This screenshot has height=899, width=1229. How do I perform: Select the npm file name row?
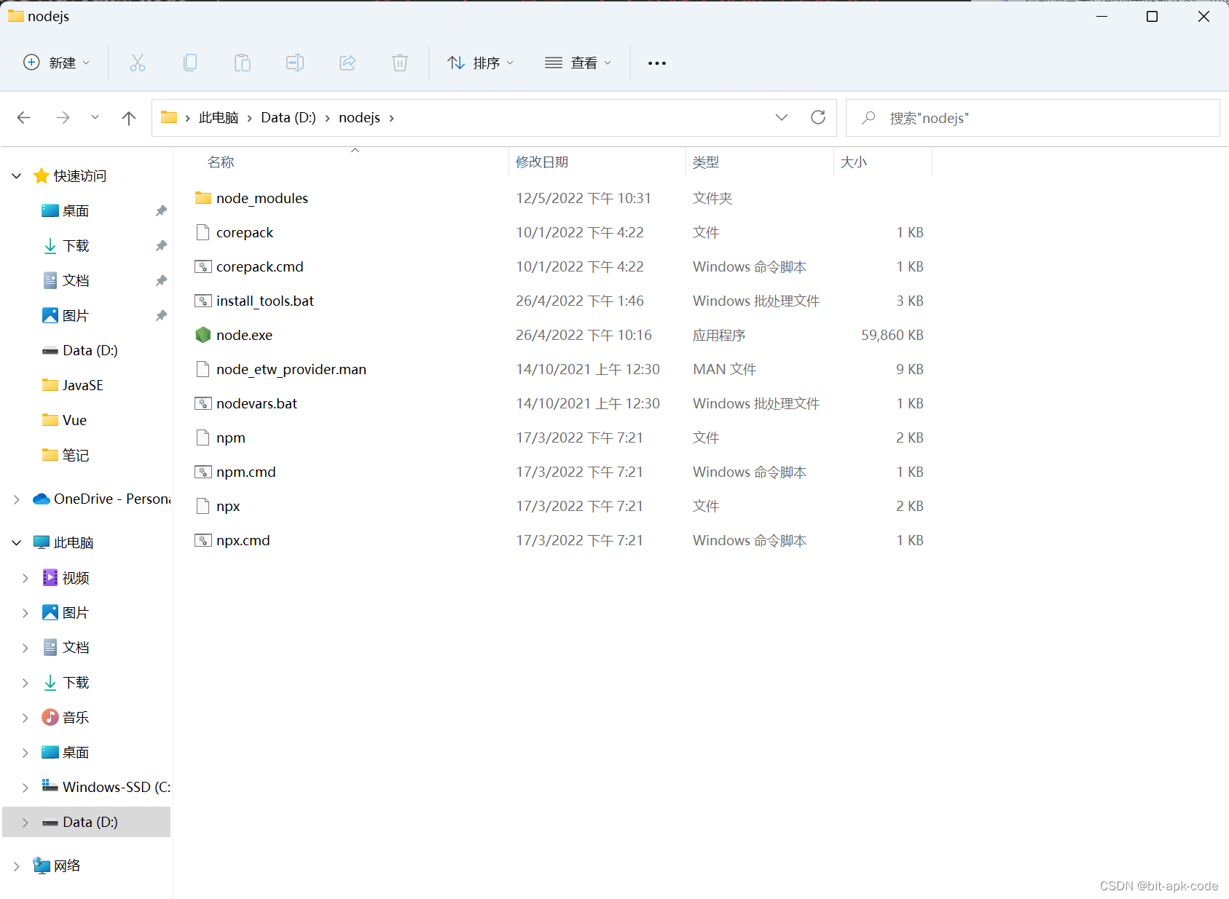point(231,437)
